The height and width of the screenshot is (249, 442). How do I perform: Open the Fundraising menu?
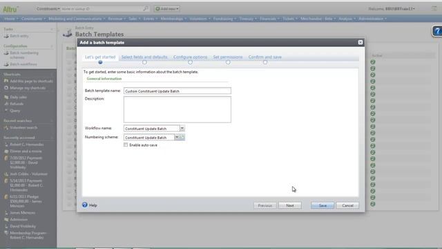(224, 19)
